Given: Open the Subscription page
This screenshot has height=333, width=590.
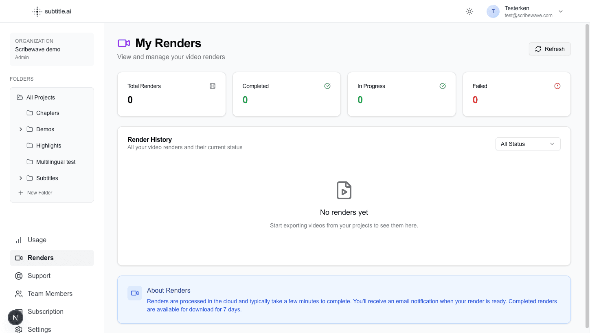Looking at the screenshot, I should (x=45, y=311).
